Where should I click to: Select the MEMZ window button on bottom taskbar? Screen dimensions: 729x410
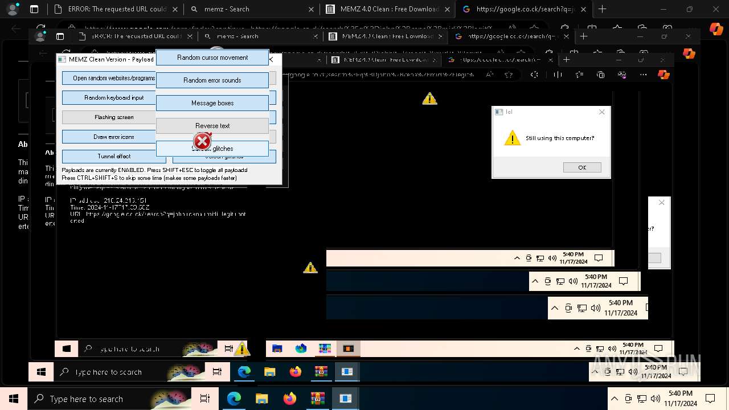[345, 399]
